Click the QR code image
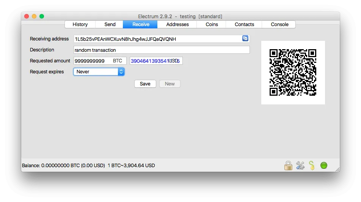 click(x=293, y=73)
